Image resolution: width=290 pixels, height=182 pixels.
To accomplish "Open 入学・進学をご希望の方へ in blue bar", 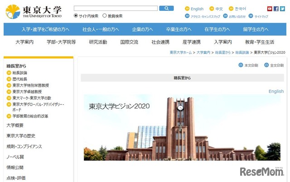I will click(x=45, y=29).
